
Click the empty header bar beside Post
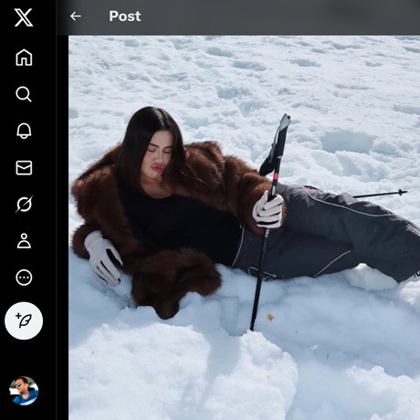coord(280,16)
